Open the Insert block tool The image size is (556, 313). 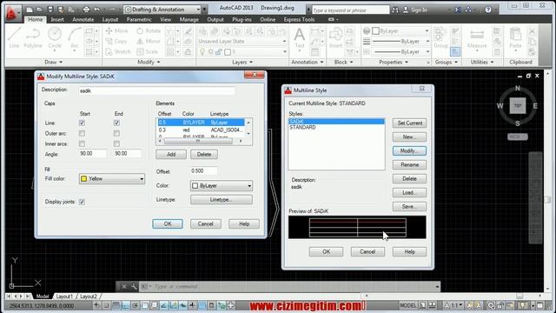tap(335, 37)
